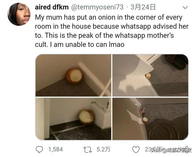Open the bottom-right onion on carpet photo

pyautogui.click(x=150, y=119)
